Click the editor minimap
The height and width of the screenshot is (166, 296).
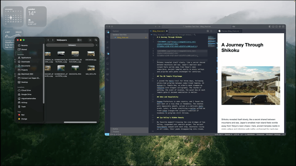pos(212,41)
